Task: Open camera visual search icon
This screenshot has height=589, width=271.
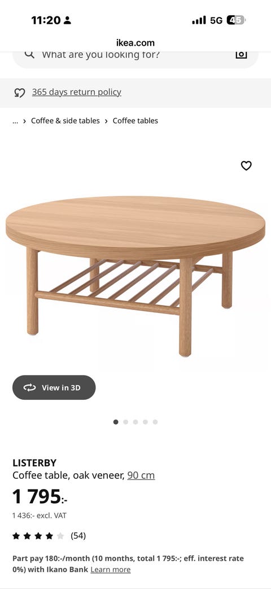Action: (241, 54)
